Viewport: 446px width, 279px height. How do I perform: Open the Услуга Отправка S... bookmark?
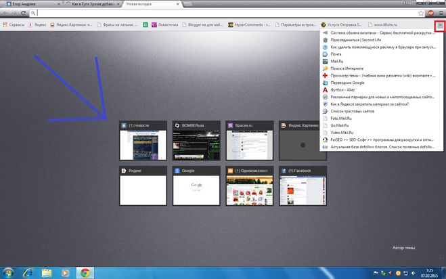coord(341,25)
